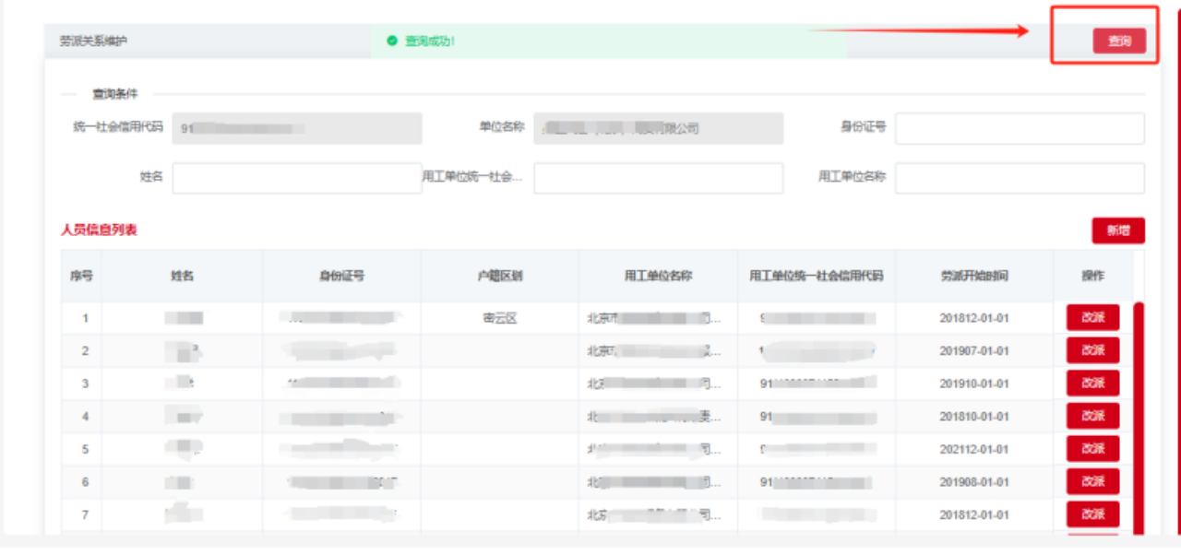The width and height of the screenshot is (1181, 555).
Task: Click the 新增 button to add a record
Action: tap(1117, 230)
